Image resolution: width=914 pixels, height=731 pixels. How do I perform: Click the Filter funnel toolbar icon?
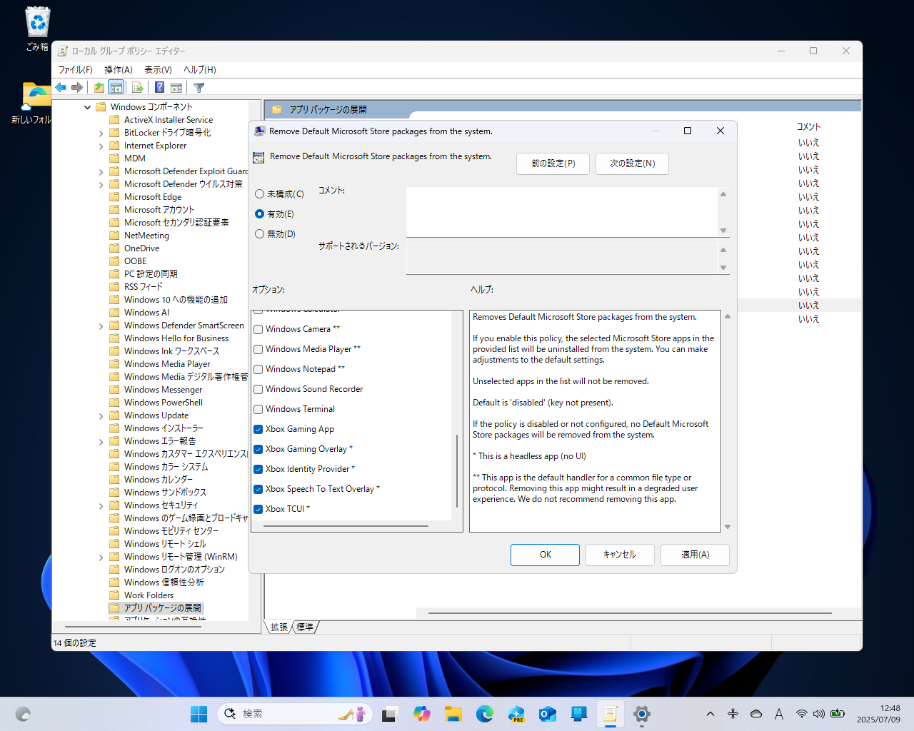199,88
